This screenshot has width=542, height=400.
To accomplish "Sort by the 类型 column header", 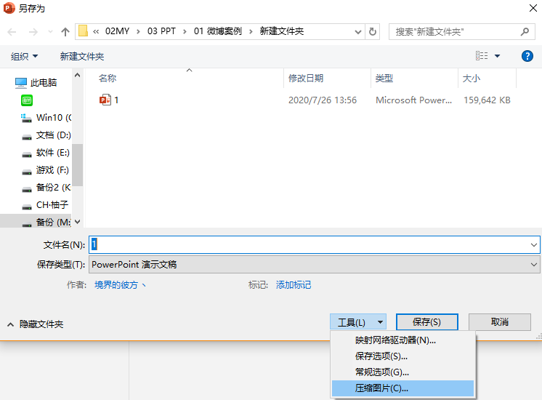I will point(384,79).
